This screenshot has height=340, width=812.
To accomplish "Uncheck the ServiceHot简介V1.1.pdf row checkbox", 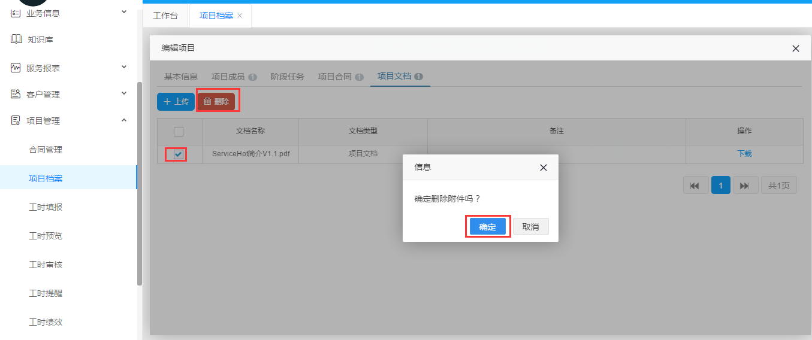I will click(178, 154).
